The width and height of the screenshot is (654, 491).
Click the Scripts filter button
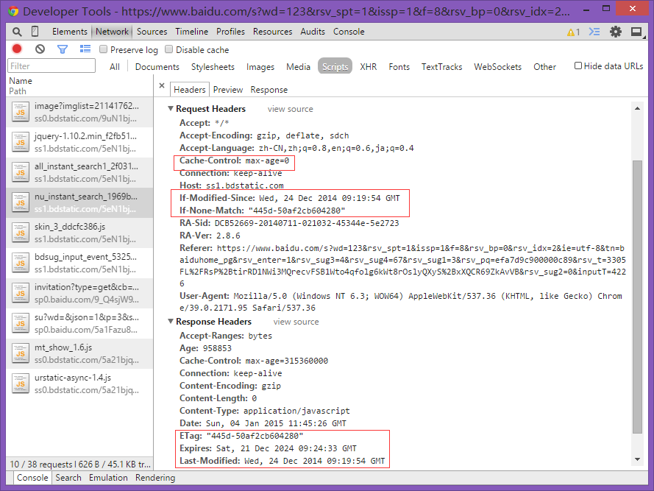[x=335, y=66]
